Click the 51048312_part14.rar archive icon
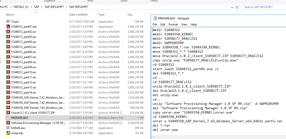Image resolution: width=286 pixels, height=139 pixels. tap(8, 92)
